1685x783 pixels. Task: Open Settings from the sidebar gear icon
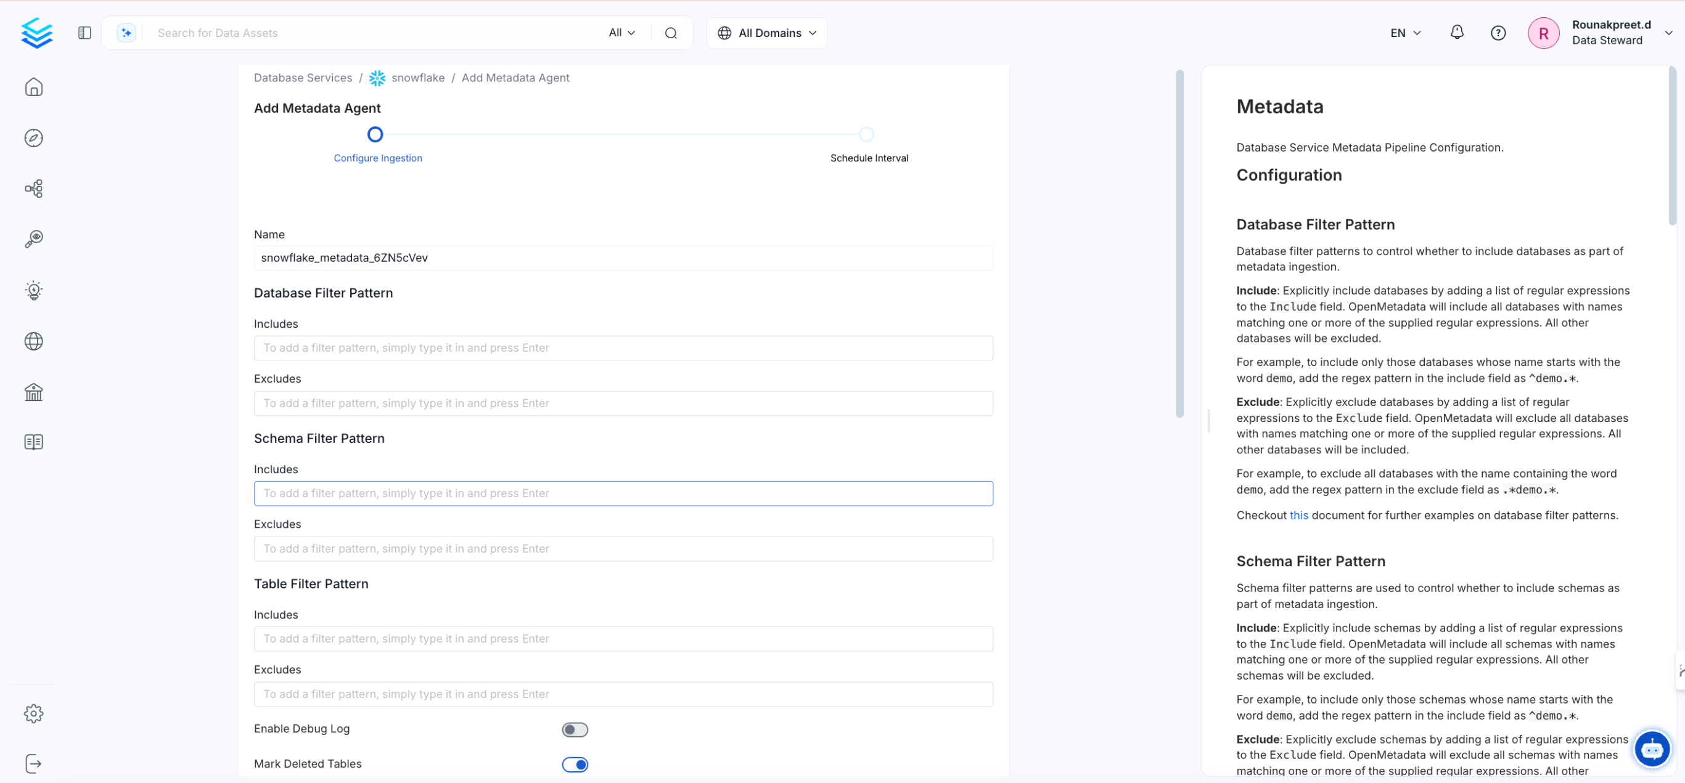point(33,713)
